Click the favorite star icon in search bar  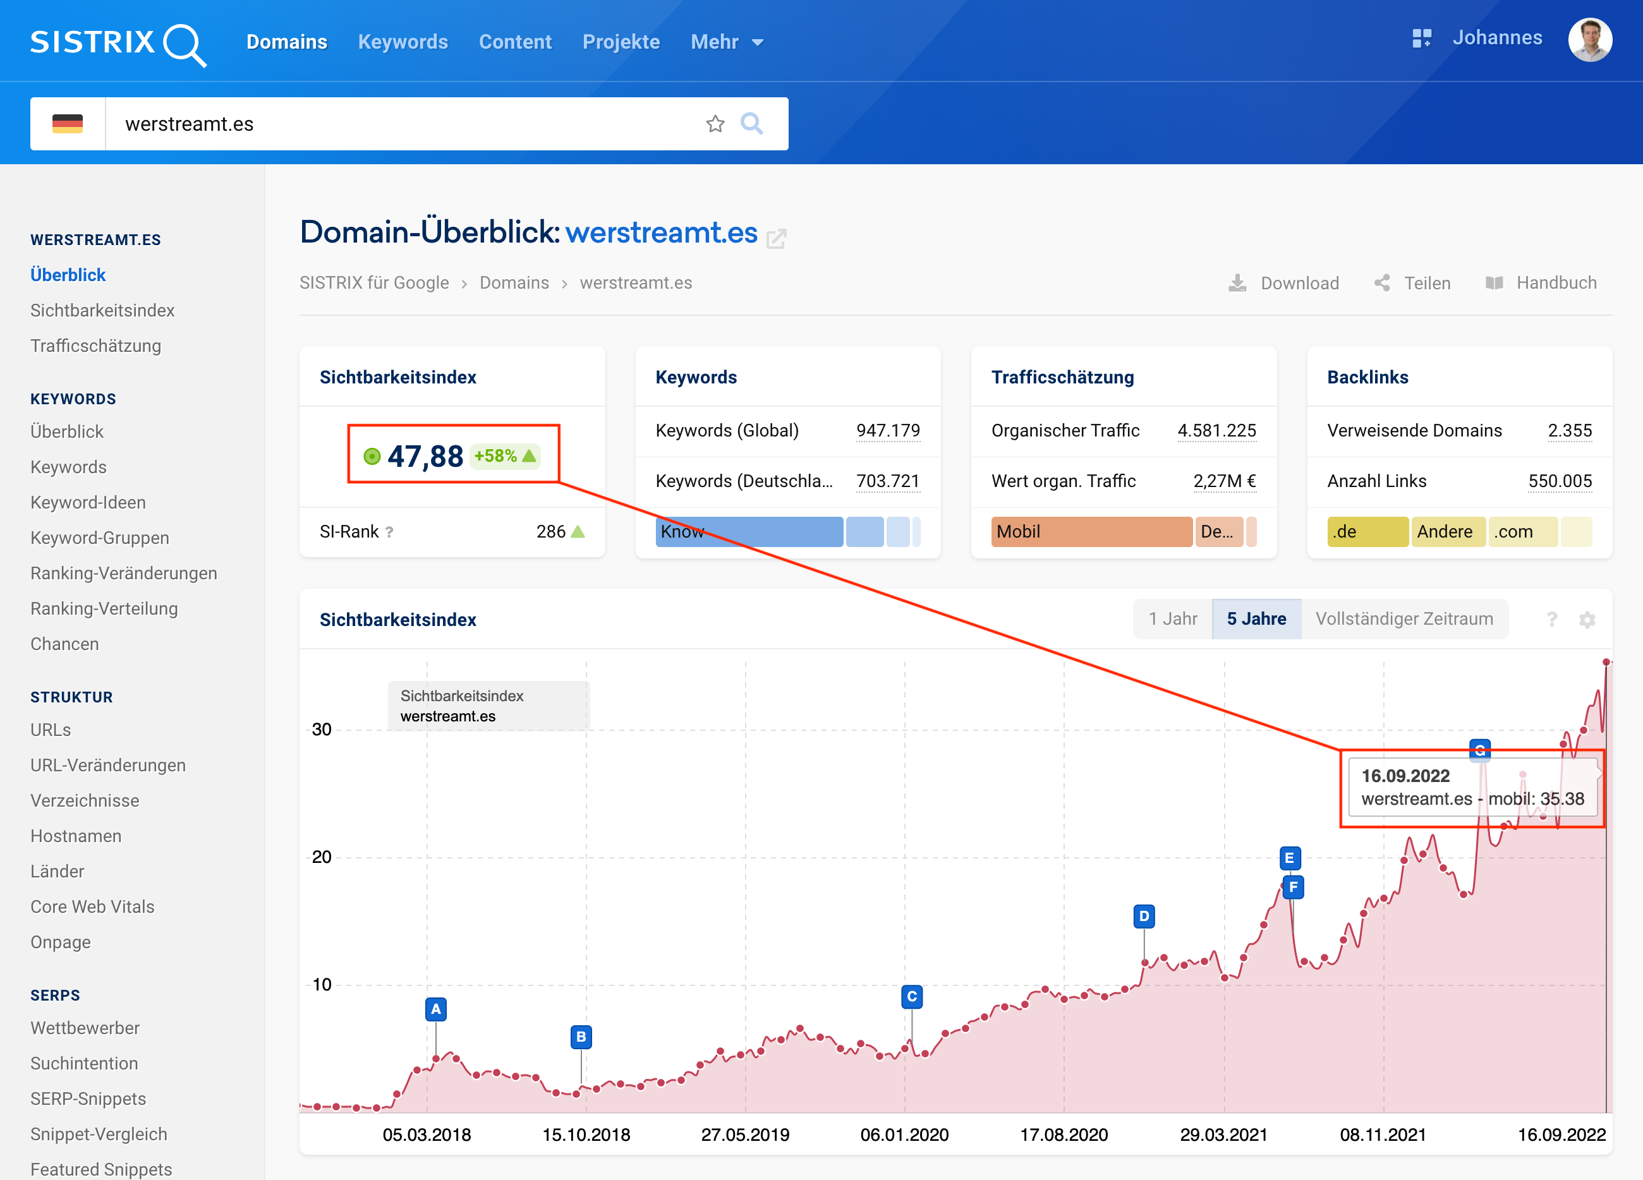[x=715, y=124]
